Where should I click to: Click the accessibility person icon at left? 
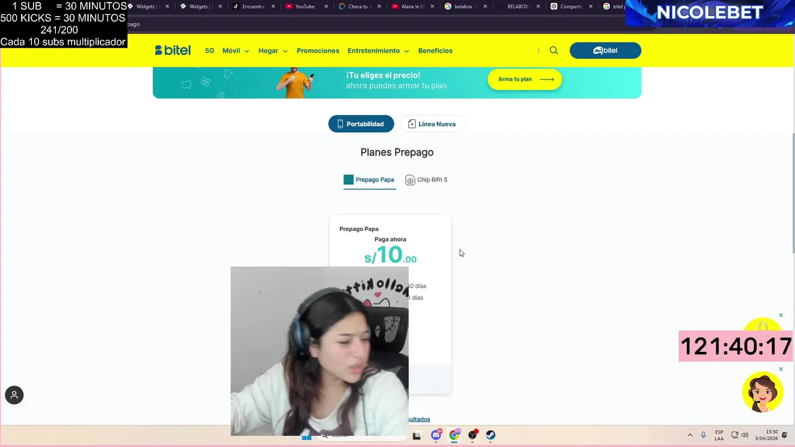pos(14,395)
